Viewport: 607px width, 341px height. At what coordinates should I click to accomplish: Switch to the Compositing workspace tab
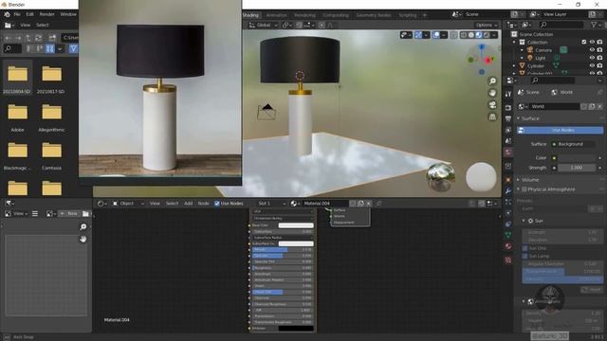pyautogui.click(x=336, y=15)
